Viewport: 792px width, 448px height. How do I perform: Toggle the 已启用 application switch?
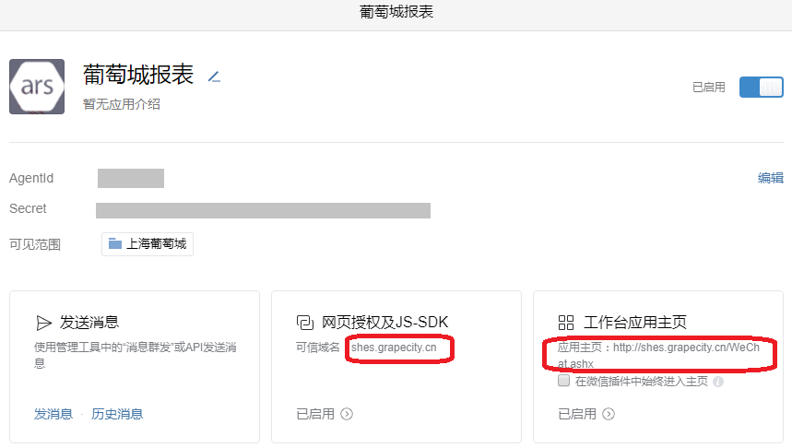coord(762,87)
